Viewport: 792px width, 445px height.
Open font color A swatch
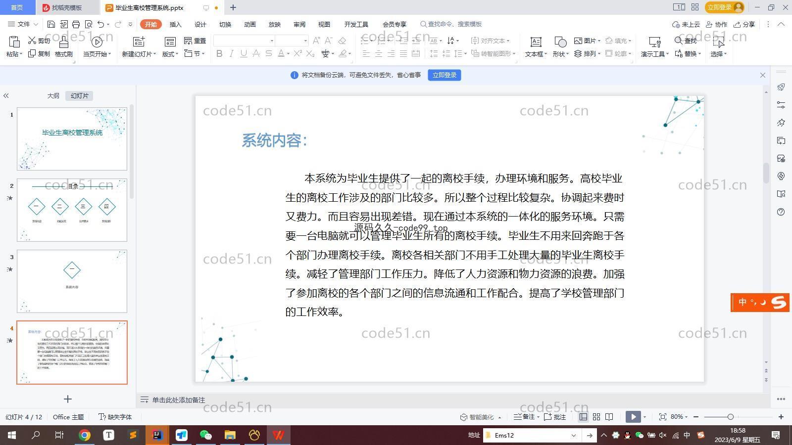tap(281, 53)
